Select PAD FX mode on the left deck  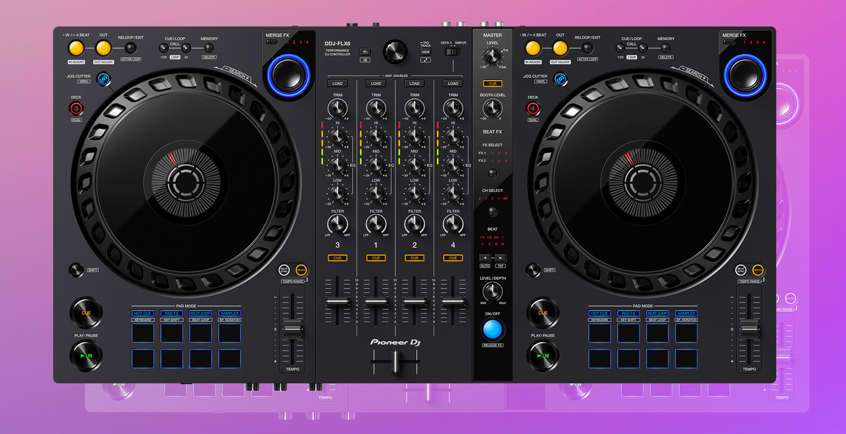[171, 313]
